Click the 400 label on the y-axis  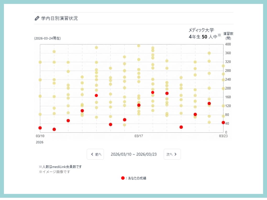(x=228, y=44)
